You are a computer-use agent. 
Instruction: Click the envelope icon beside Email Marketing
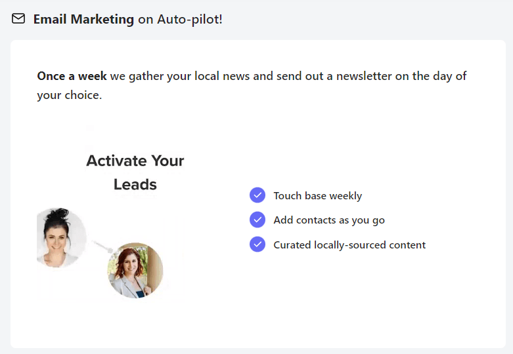pos(18,19)
